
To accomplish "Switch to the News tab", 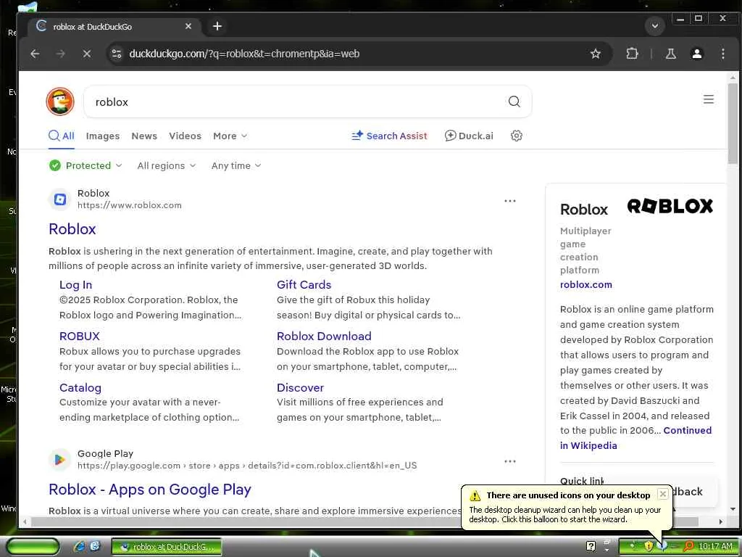I will (x=144, y=136).
